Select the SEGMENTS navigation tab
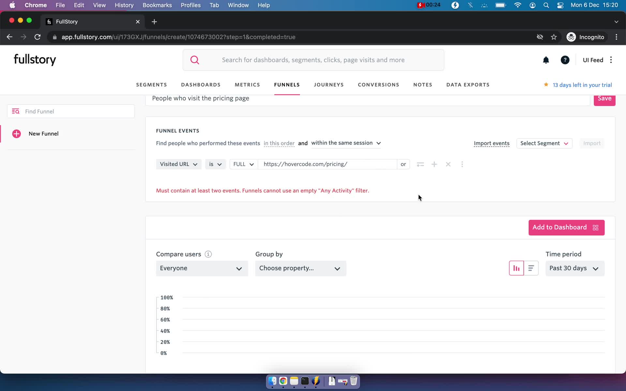The image size is (626, 391). coord(151,85)
